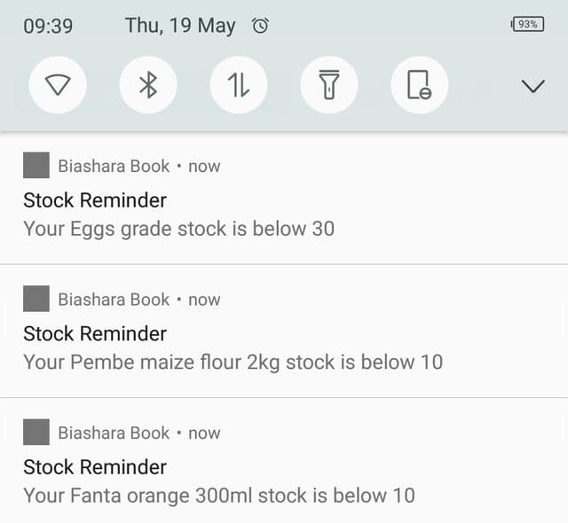Tap the first Stock Reminder title

[95, 200]
